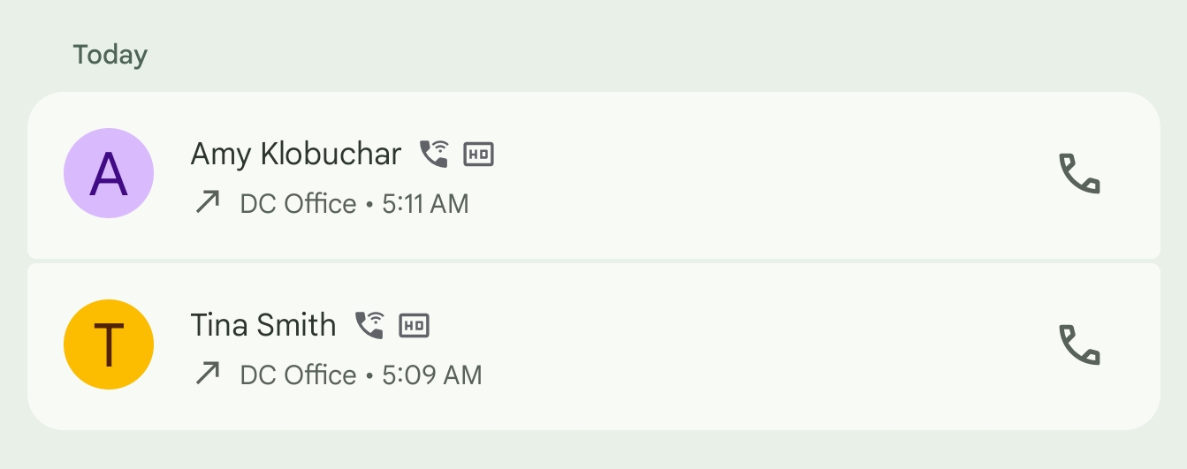Tap the Amy Klobuchar contact name
The width and height of the screenshot is (1187, 469).
(296, 155)
